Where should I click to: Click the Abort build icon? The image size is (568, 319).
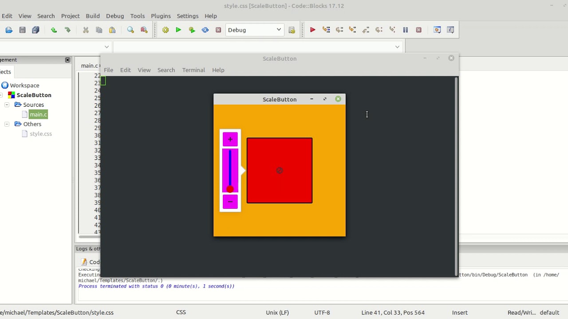(218, 30)
